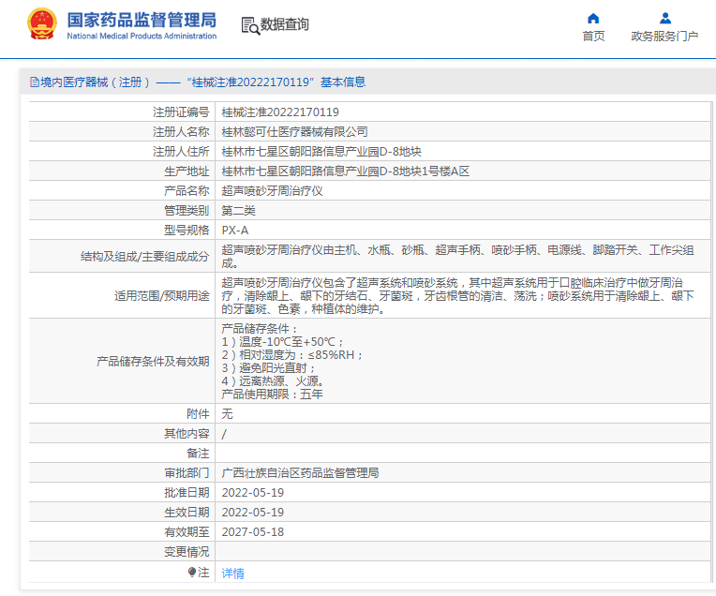Viewport: 716px width, 596px height.
Task: Click expiry date 2027-05-18
Action: (x=252, y=532)
